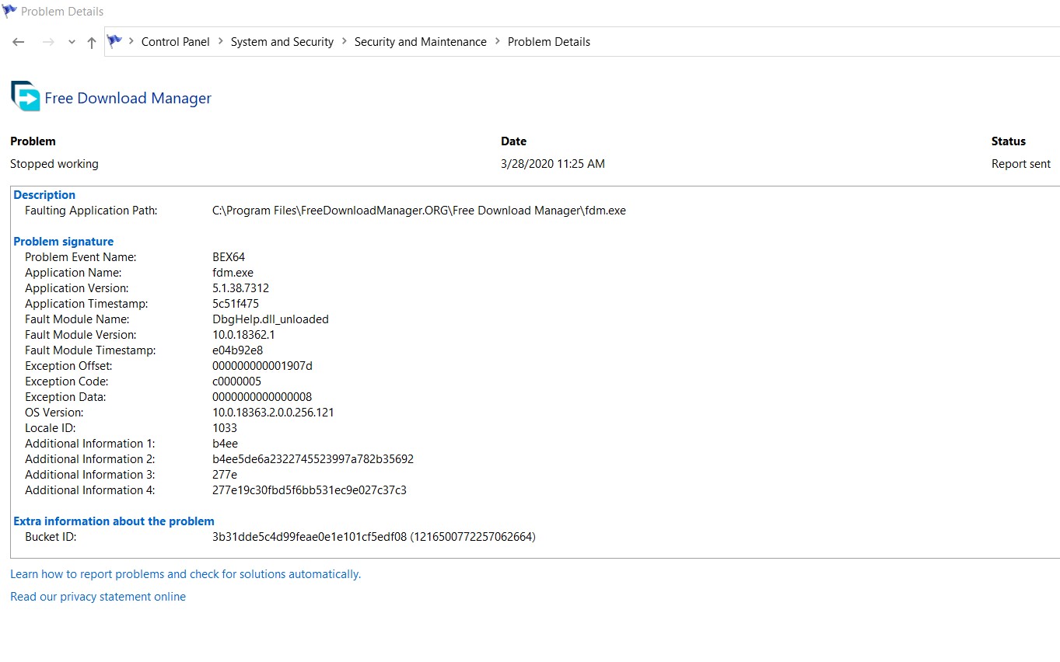
Task: Open Control Panel in the breadcrumb
Action: click(176, 42)
